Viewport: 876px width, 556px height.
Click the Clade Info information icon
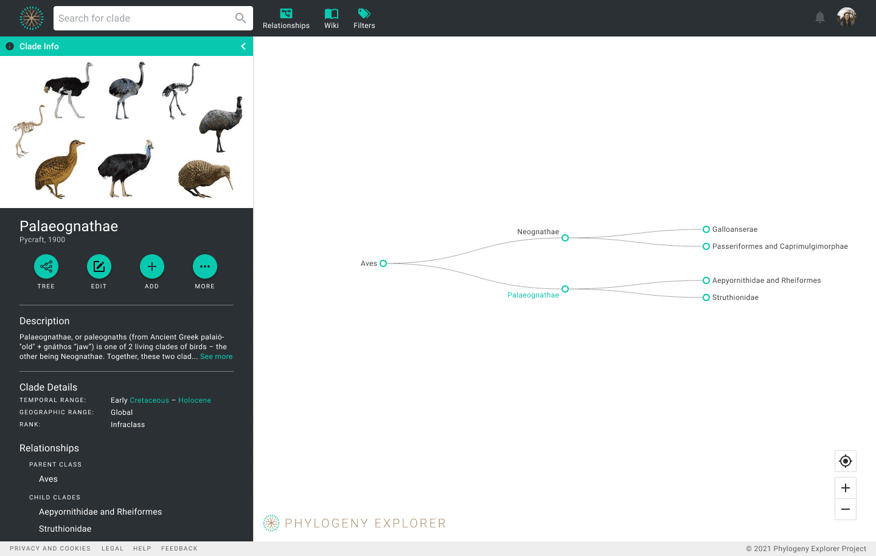10,46
